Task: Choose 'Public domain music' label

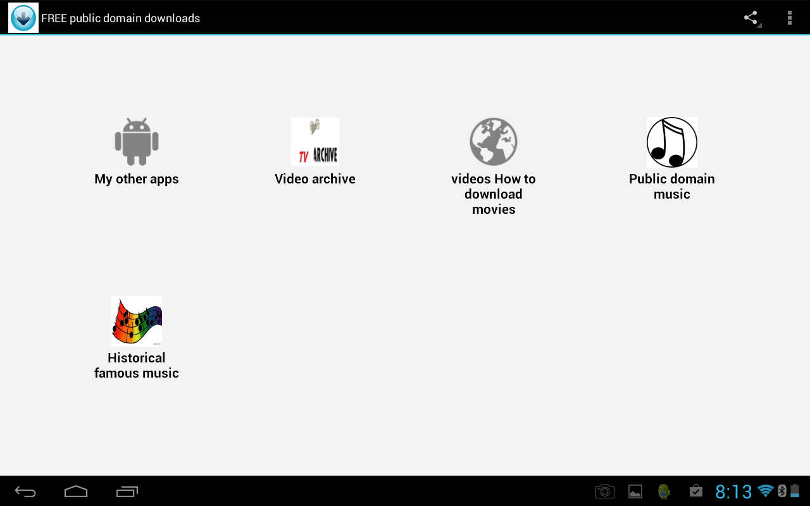Action: tap(672, 187)
